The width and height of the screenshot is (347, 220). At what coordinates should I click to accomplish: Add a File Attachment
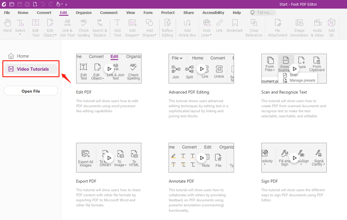277,28
